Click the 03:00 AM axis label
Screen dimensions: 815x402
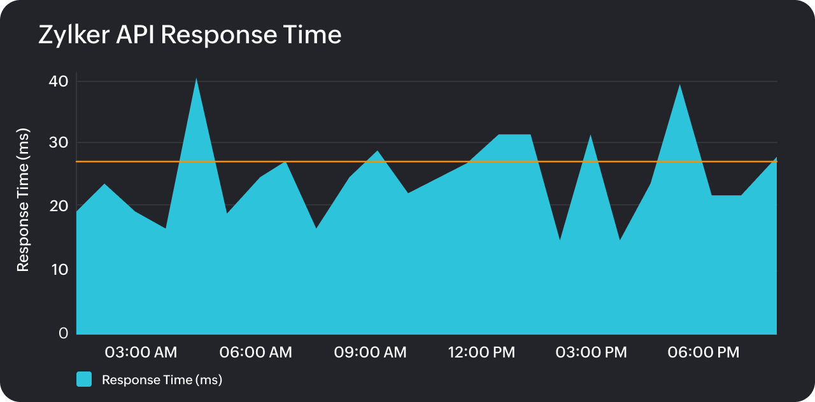[141, 352]
